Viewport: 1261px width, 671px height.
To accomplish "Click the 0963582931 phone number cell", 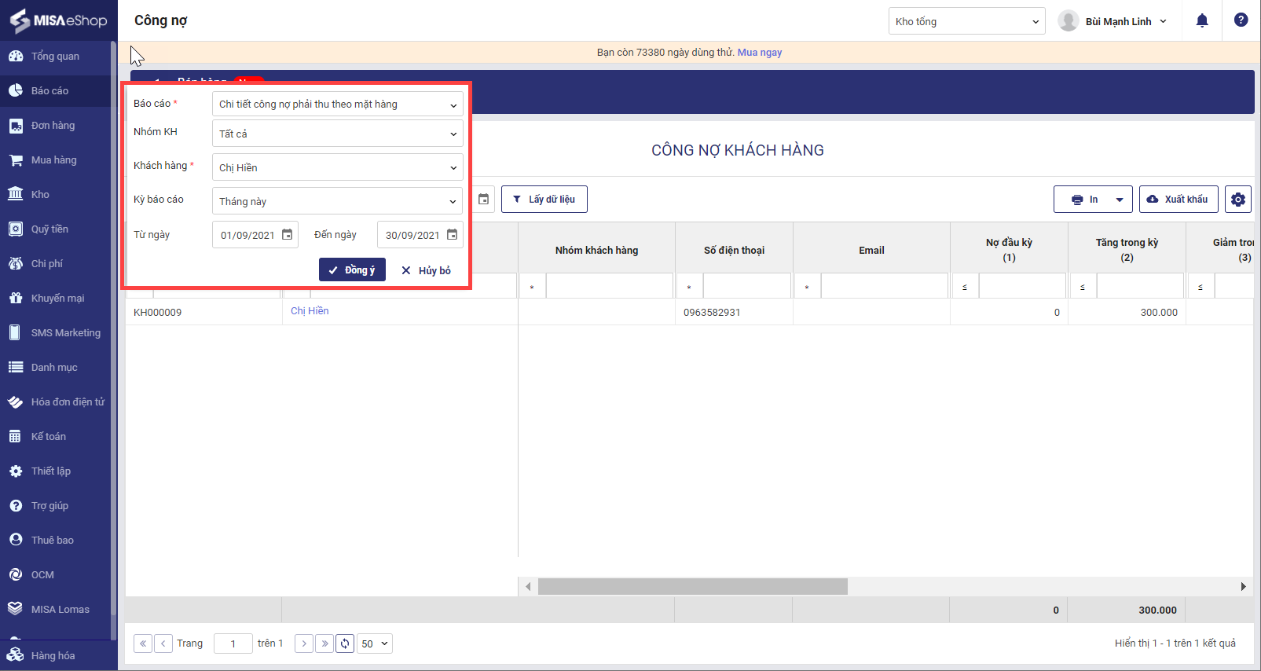I will tap(734, 313).
